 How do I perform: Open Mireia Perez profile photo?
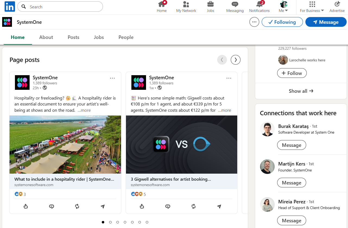click(x=267, y=204)
